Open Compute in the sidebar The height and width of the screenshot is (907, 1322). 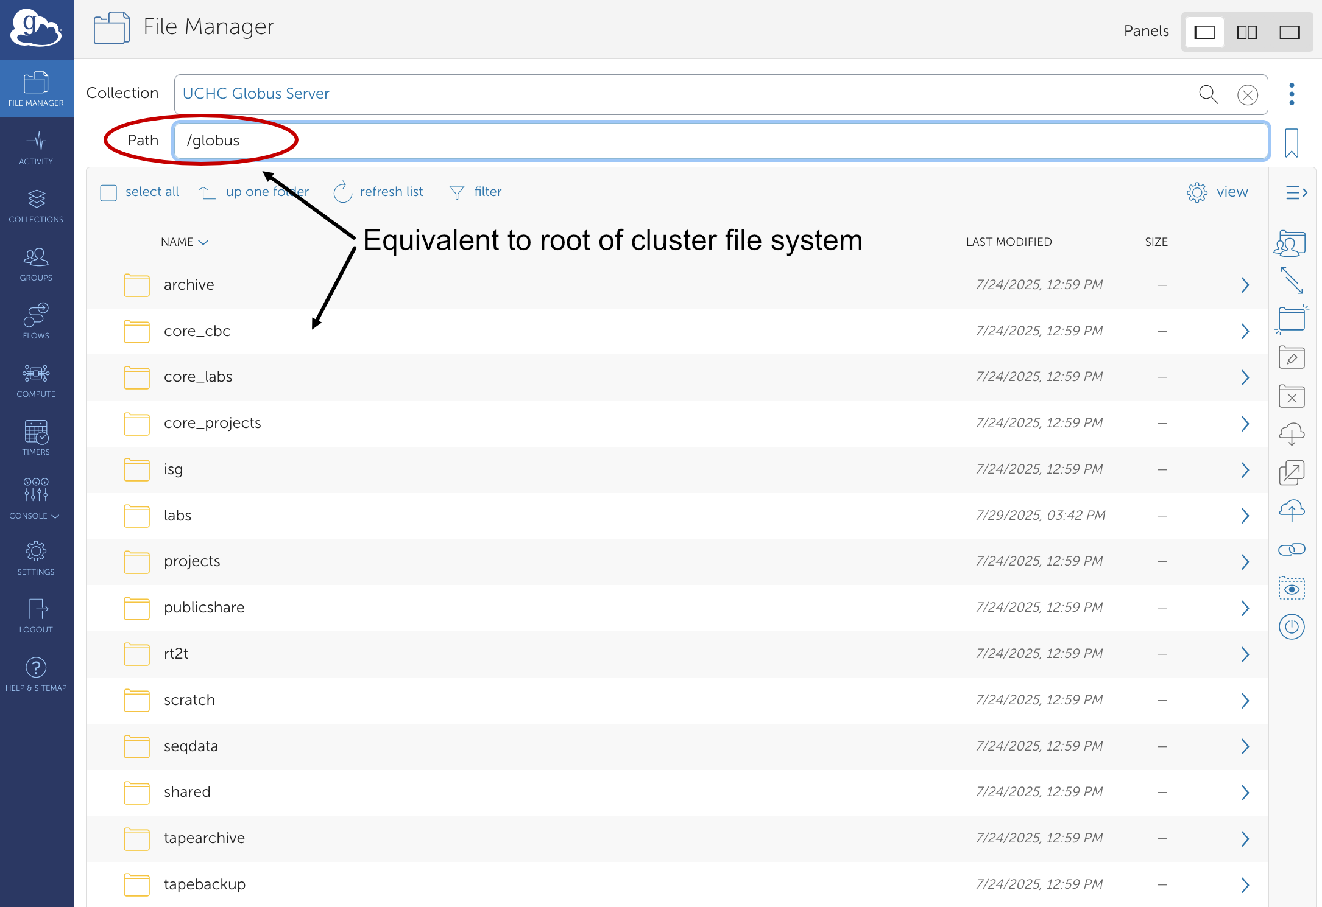click(x=36, y=380)
